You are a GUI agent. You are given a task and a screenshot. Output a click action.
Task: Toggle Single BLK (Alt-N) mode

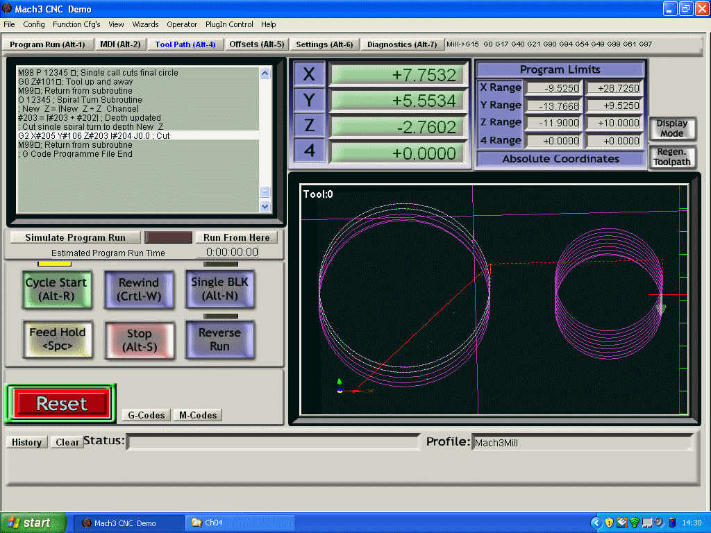coord(220,289)
